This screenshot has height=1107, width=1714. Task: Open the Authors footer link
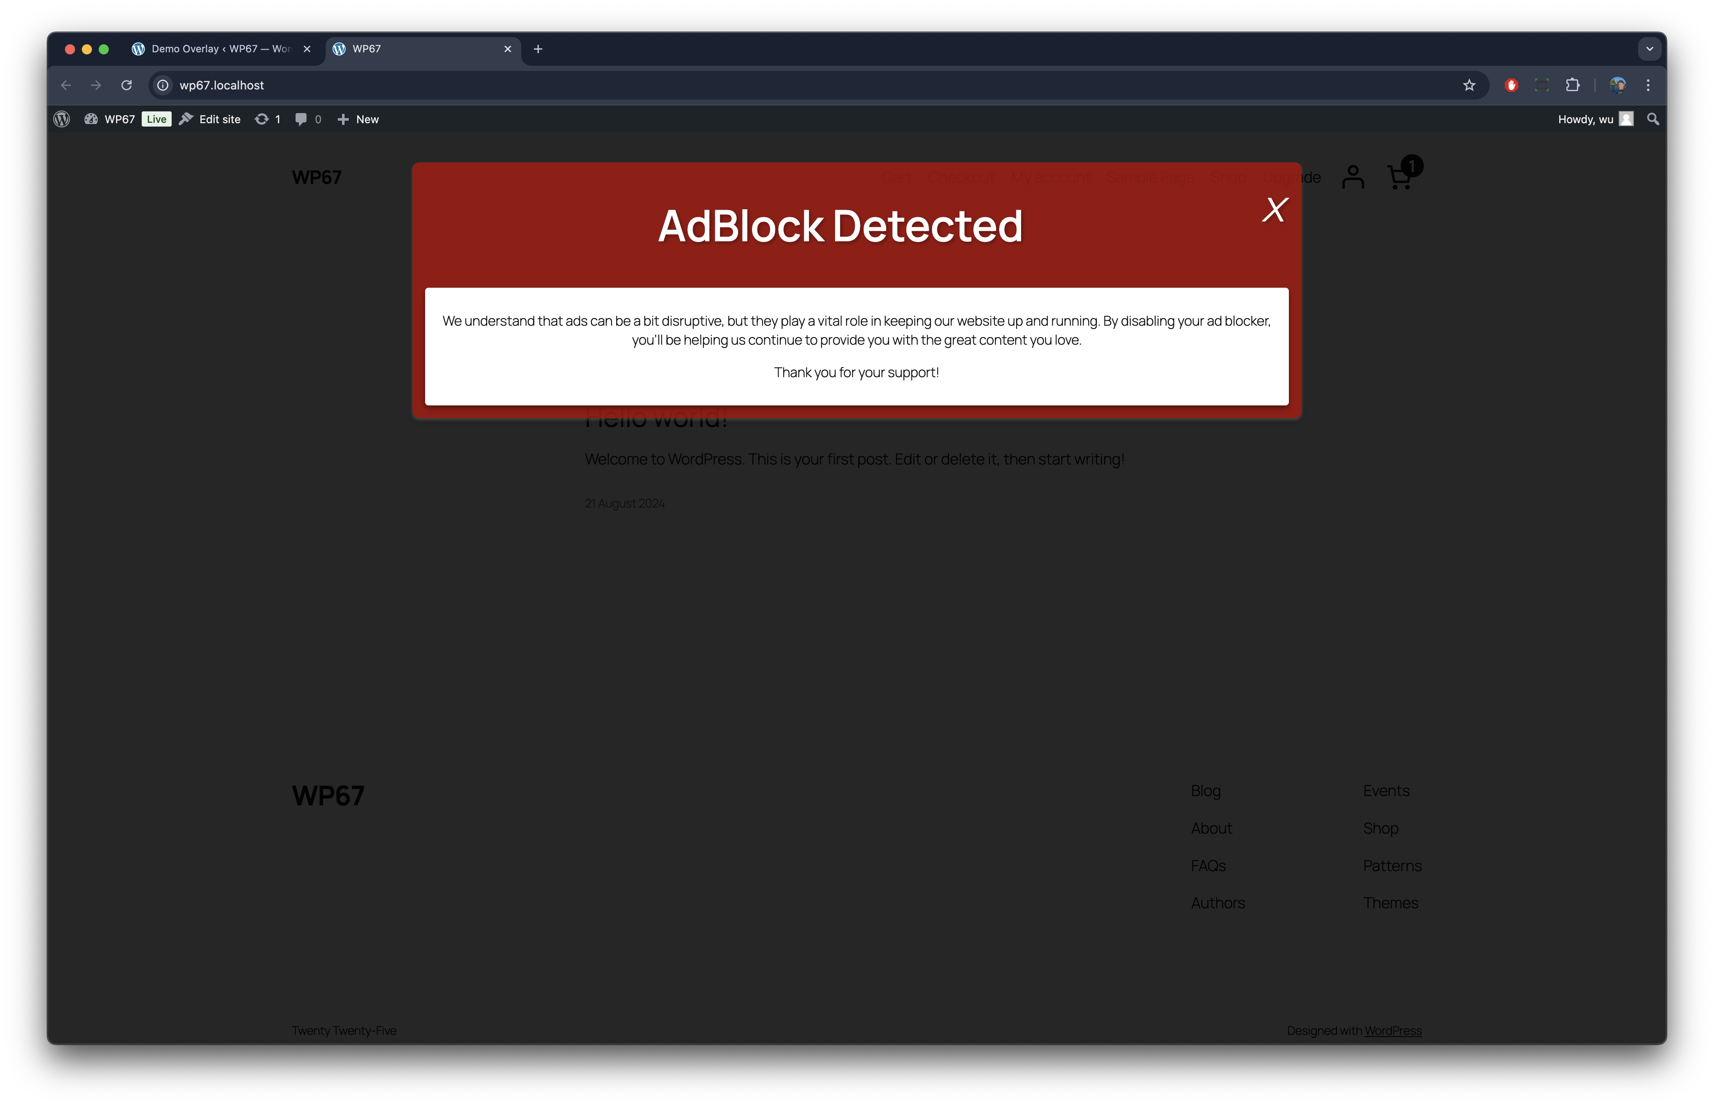point(1218,903)
